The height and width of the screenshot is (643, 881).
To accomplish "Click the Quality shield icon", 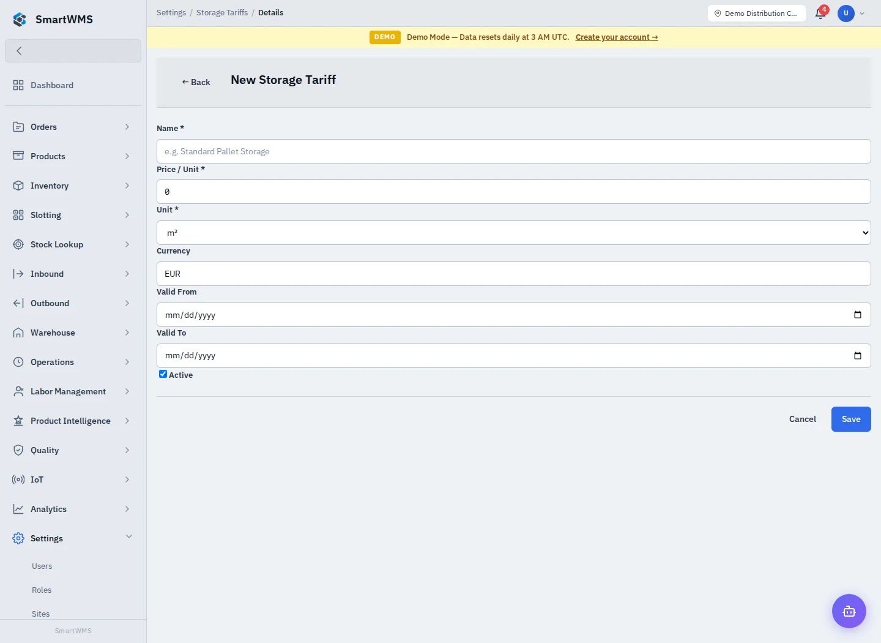I will (18, 450).
